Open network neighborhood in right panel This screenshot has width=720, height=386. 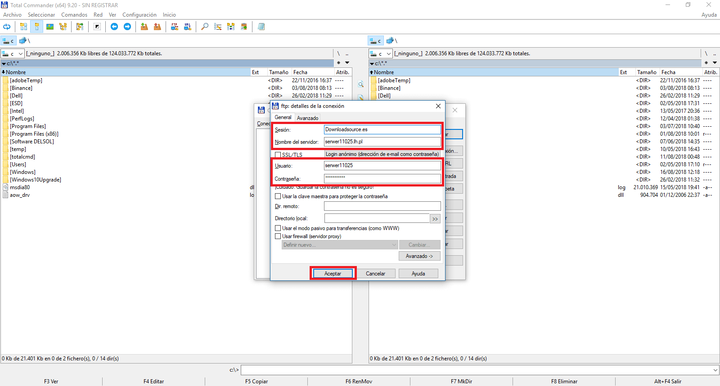[x=391, y=41]
